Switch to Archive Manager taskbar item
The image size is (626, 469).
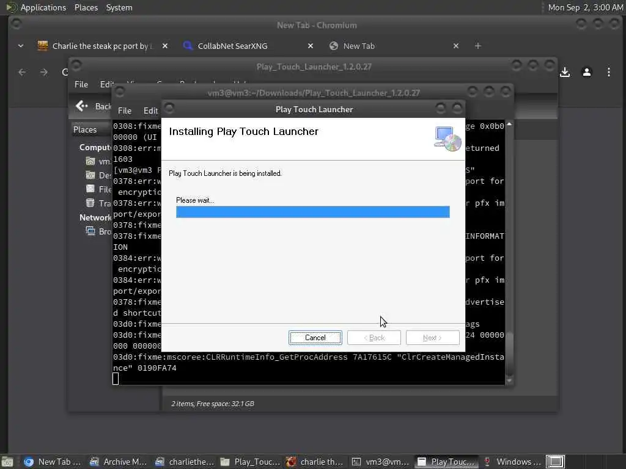pyautogui.click(x=118, y=462)
